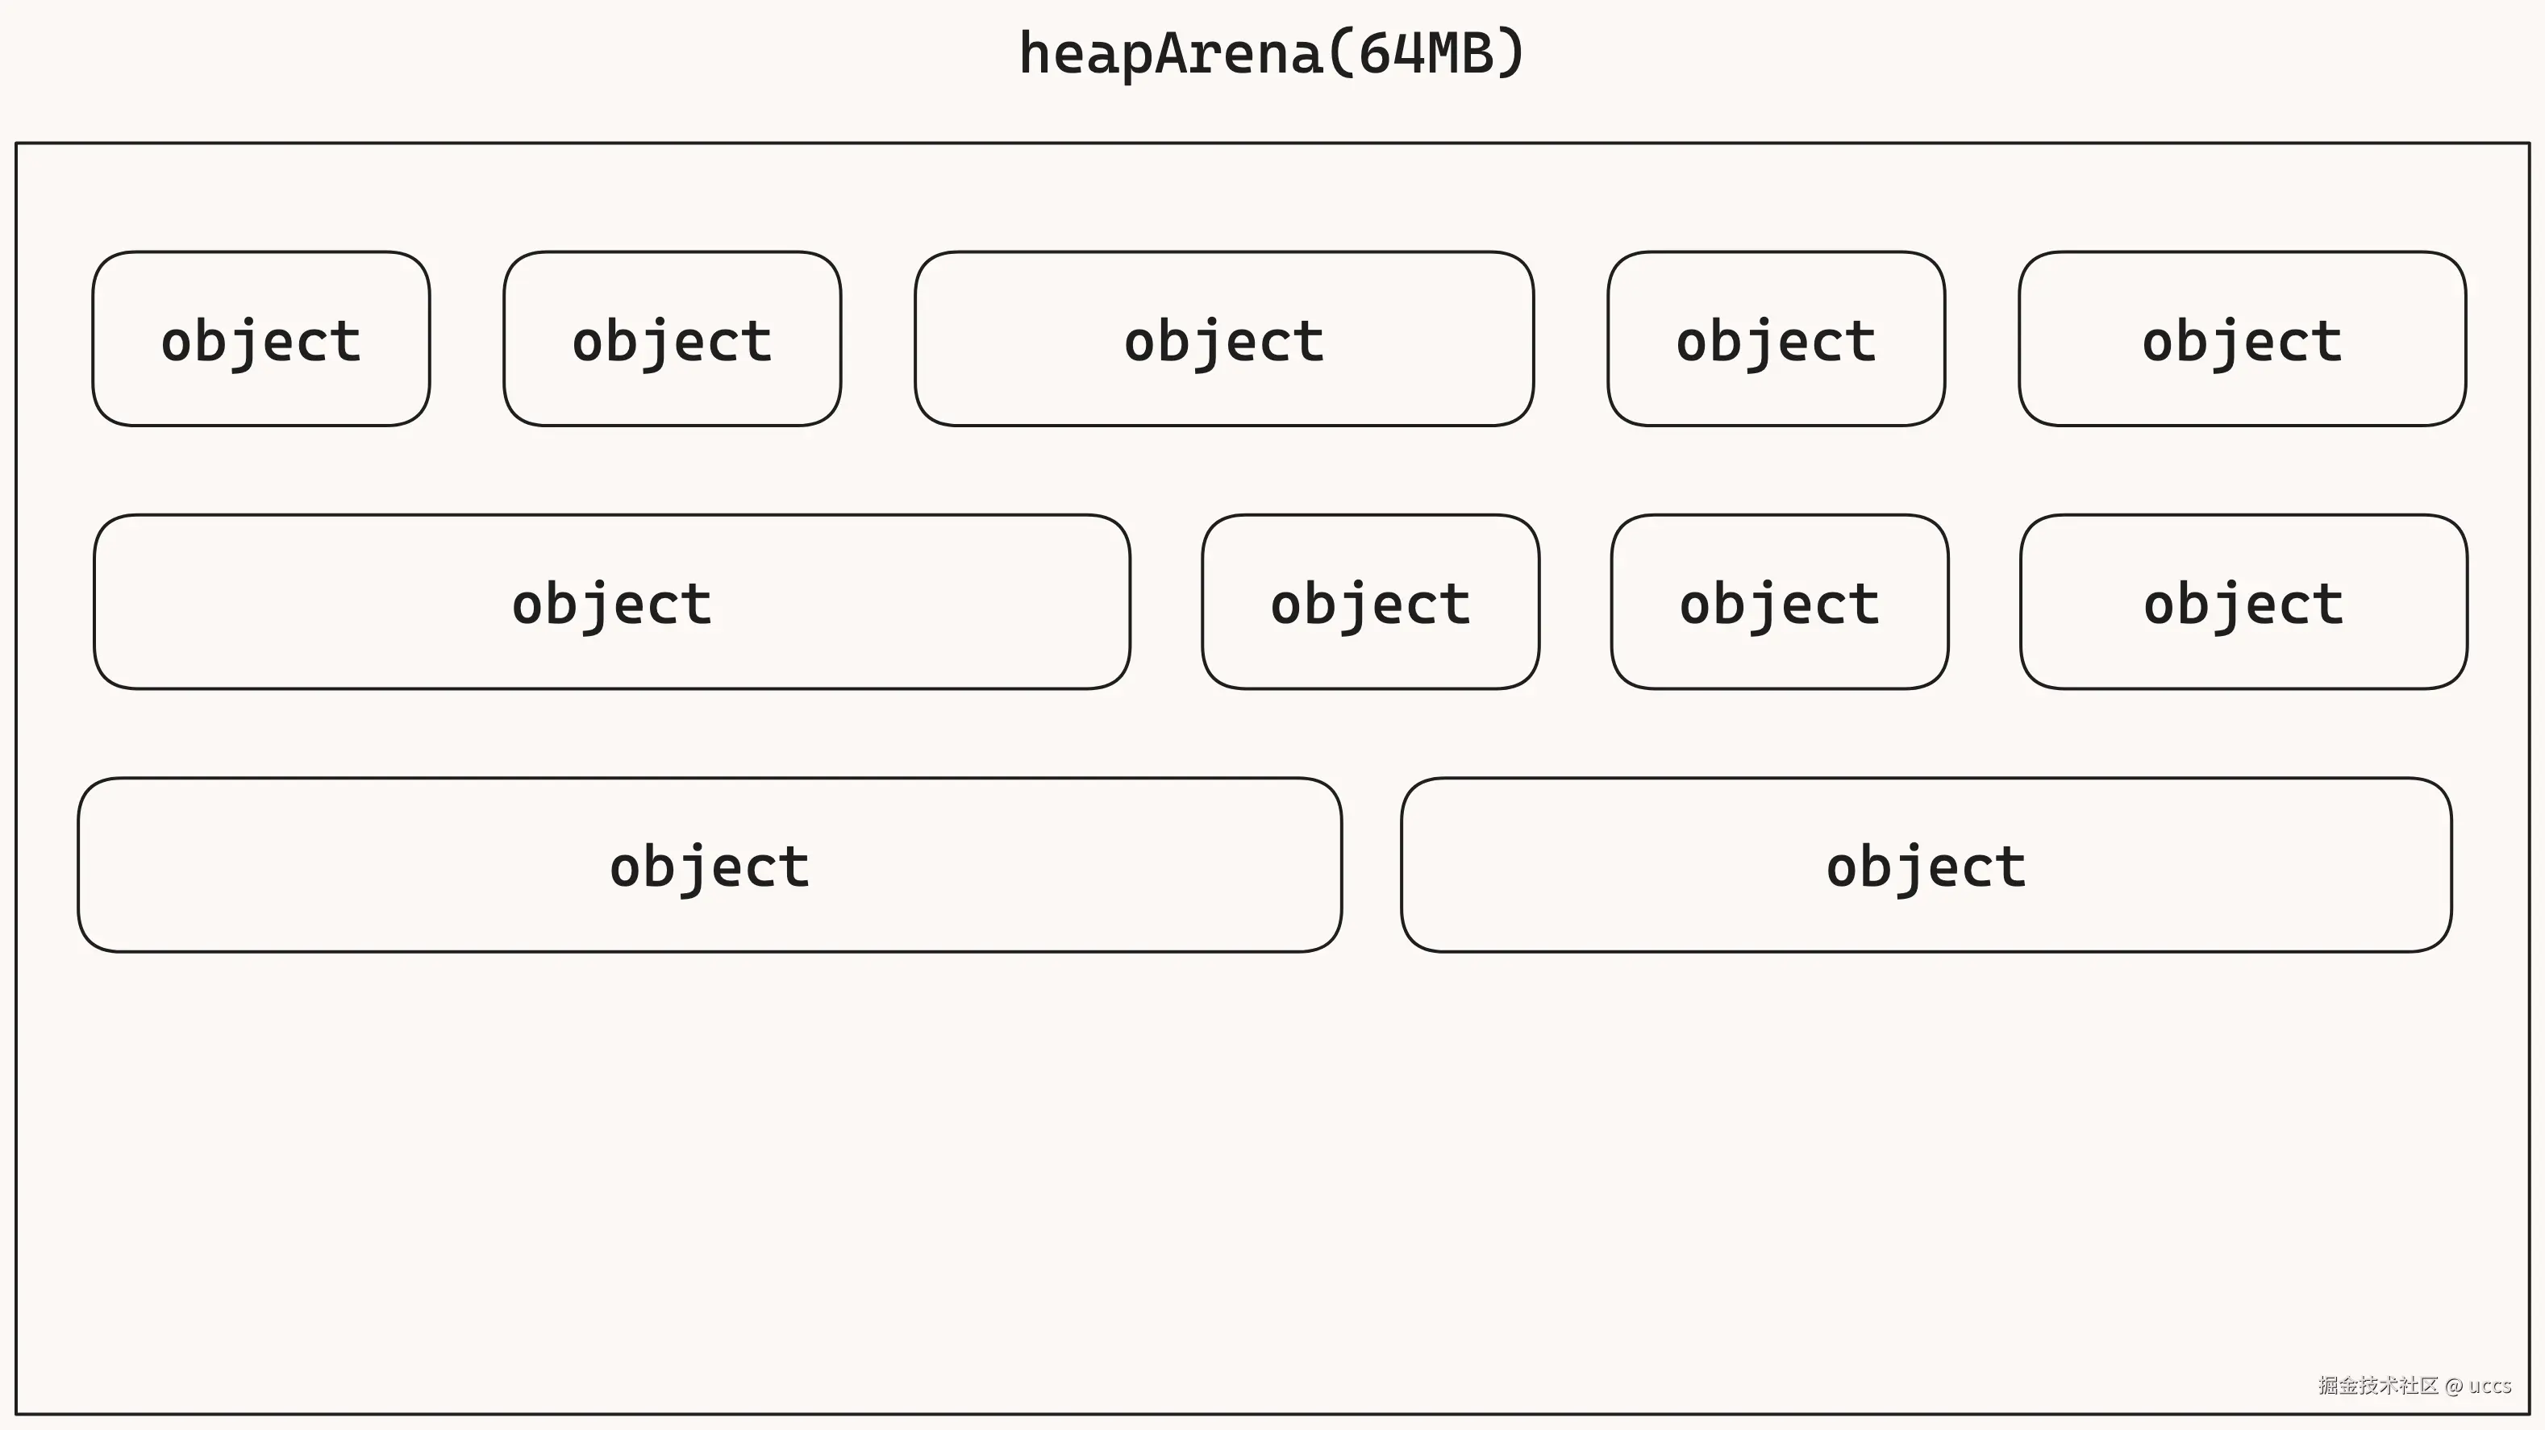The height and width of the screenshot is (1430, 2545).
Task: Click the last object box in the top row
Action: [2242, 339]
